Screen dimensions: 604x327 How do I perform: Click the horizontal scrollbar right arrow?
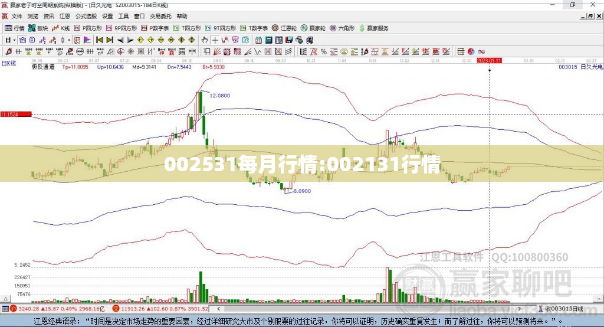click(519, 309)
